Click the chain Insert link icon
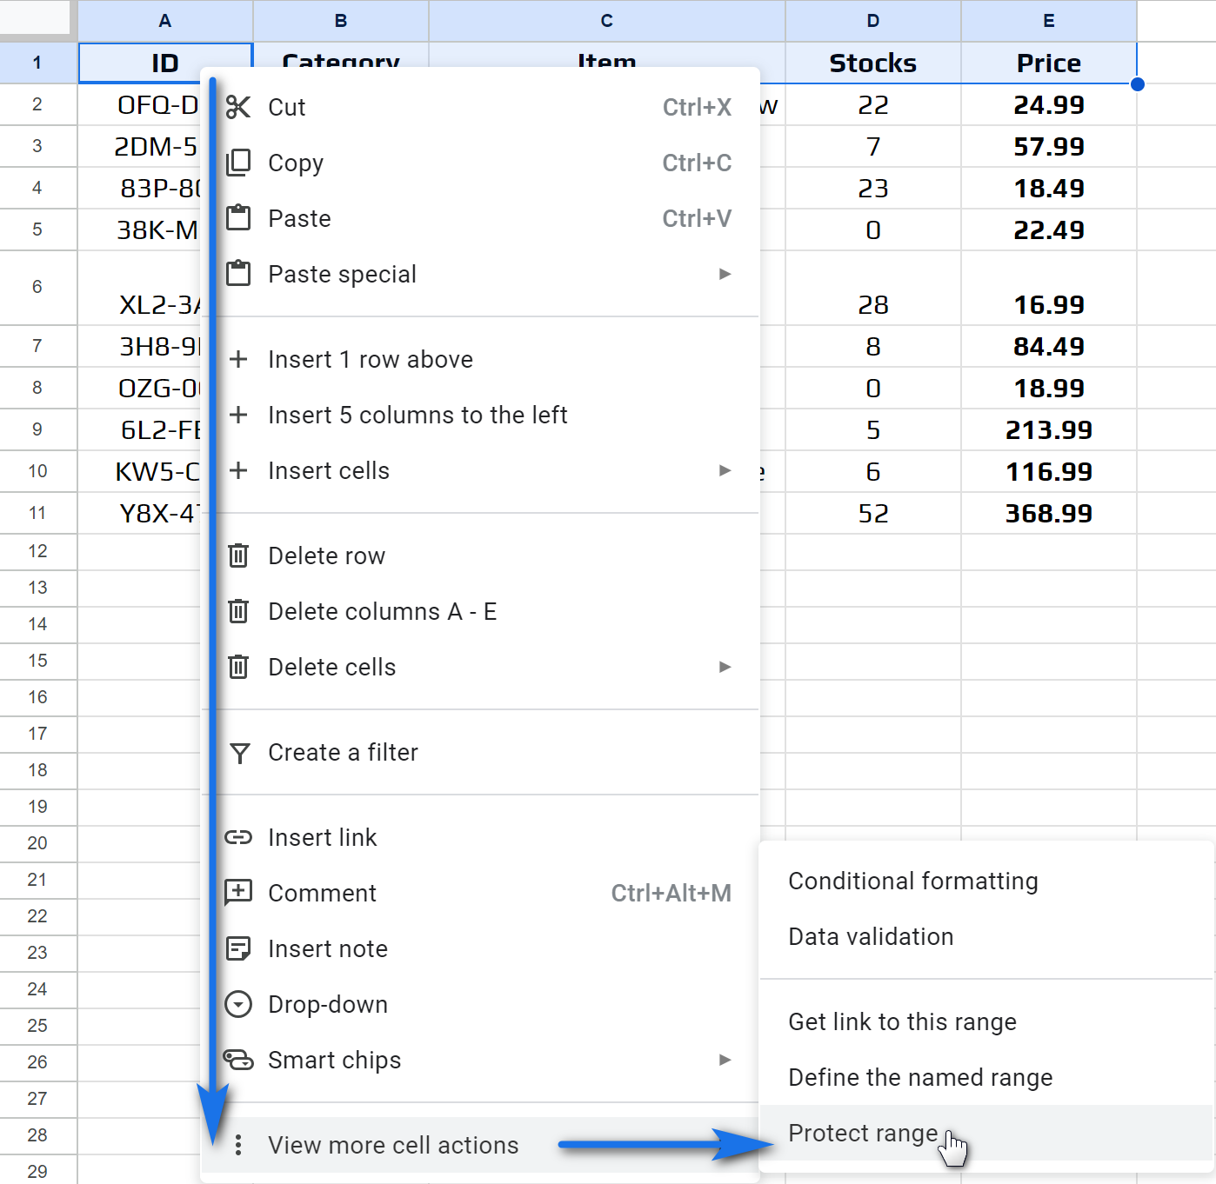This screenshot has height=1184, width=1216. click(238, 837)
